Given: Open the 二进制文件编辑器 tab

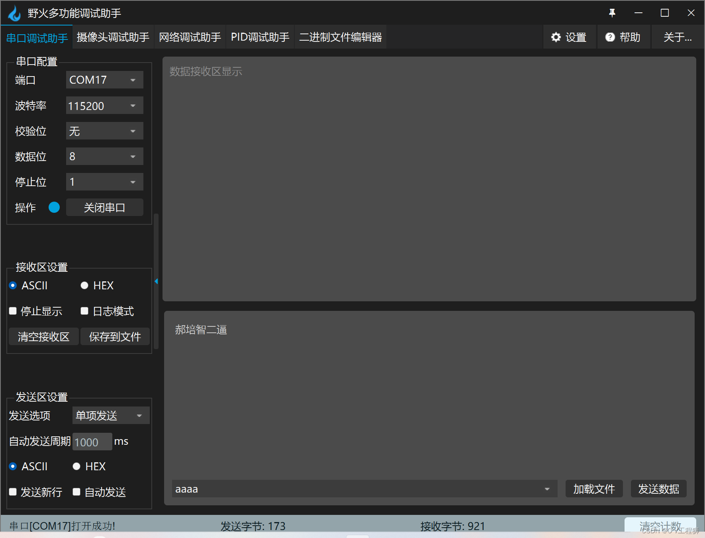Looking at the screenshot, I should click(x=341, y=37).
